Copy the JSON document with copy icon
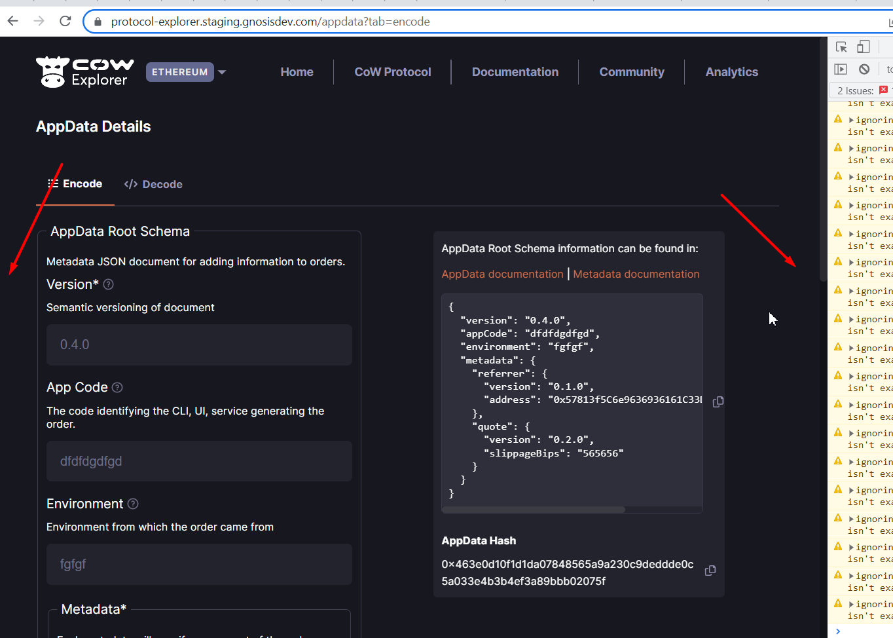Screen dimensions: 893x638 718,402
